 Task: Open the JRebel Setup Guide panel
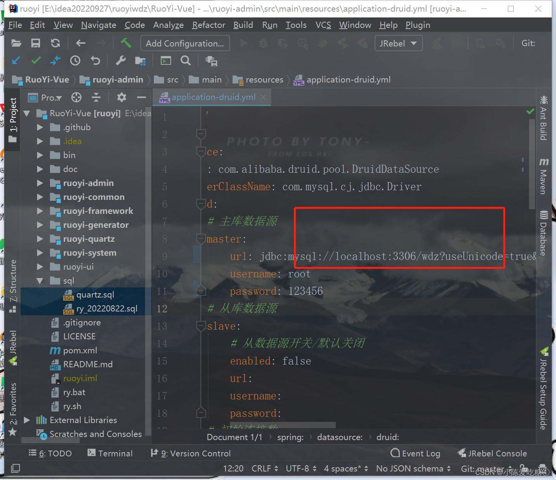[x=544, y=389]
